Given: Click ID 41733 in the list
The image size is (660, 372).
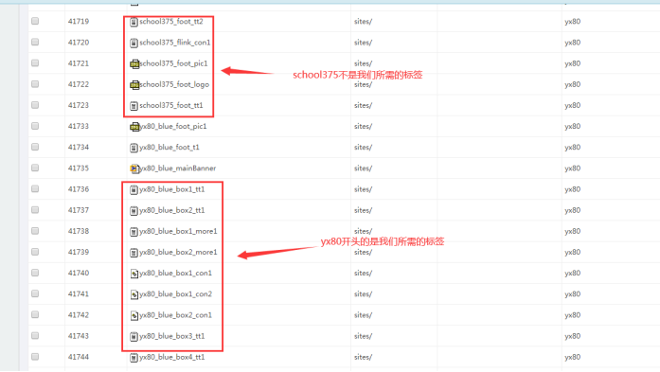Looking at the screenshot, I should pyautogui.click(x=79, y=126).
